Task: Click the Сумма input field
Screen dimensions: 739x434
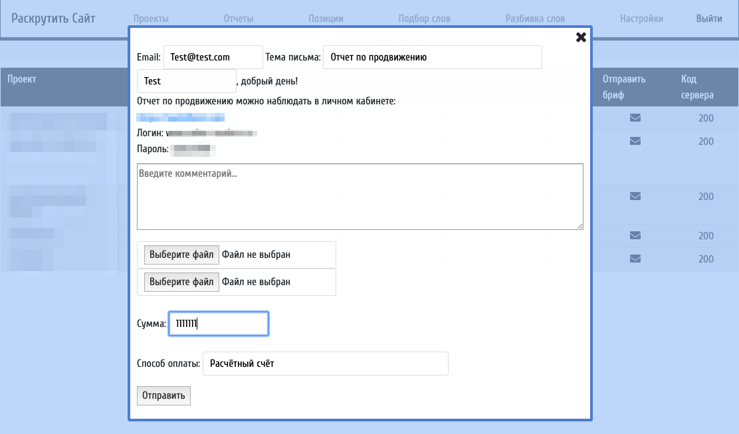Action: (218, 324)
